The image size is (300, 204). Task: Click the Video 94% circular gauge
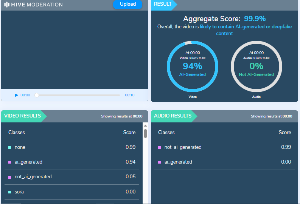192,66
